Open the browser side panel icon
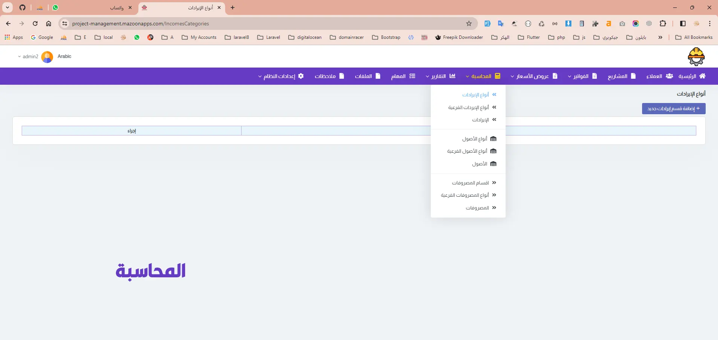The image size is (718, 340). click(683, 24)
